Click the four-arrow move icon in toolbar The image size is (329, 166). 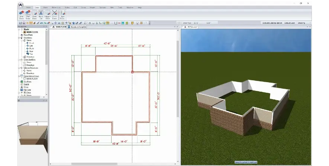pos(56,23)
